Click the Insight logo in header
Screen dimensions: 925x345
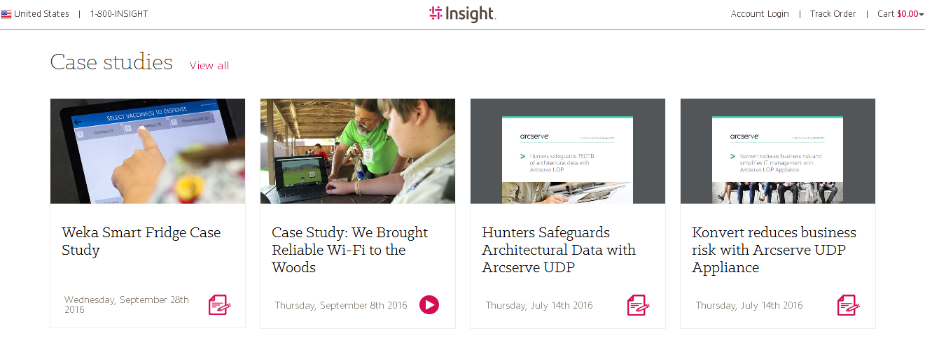tap(462, 14)
